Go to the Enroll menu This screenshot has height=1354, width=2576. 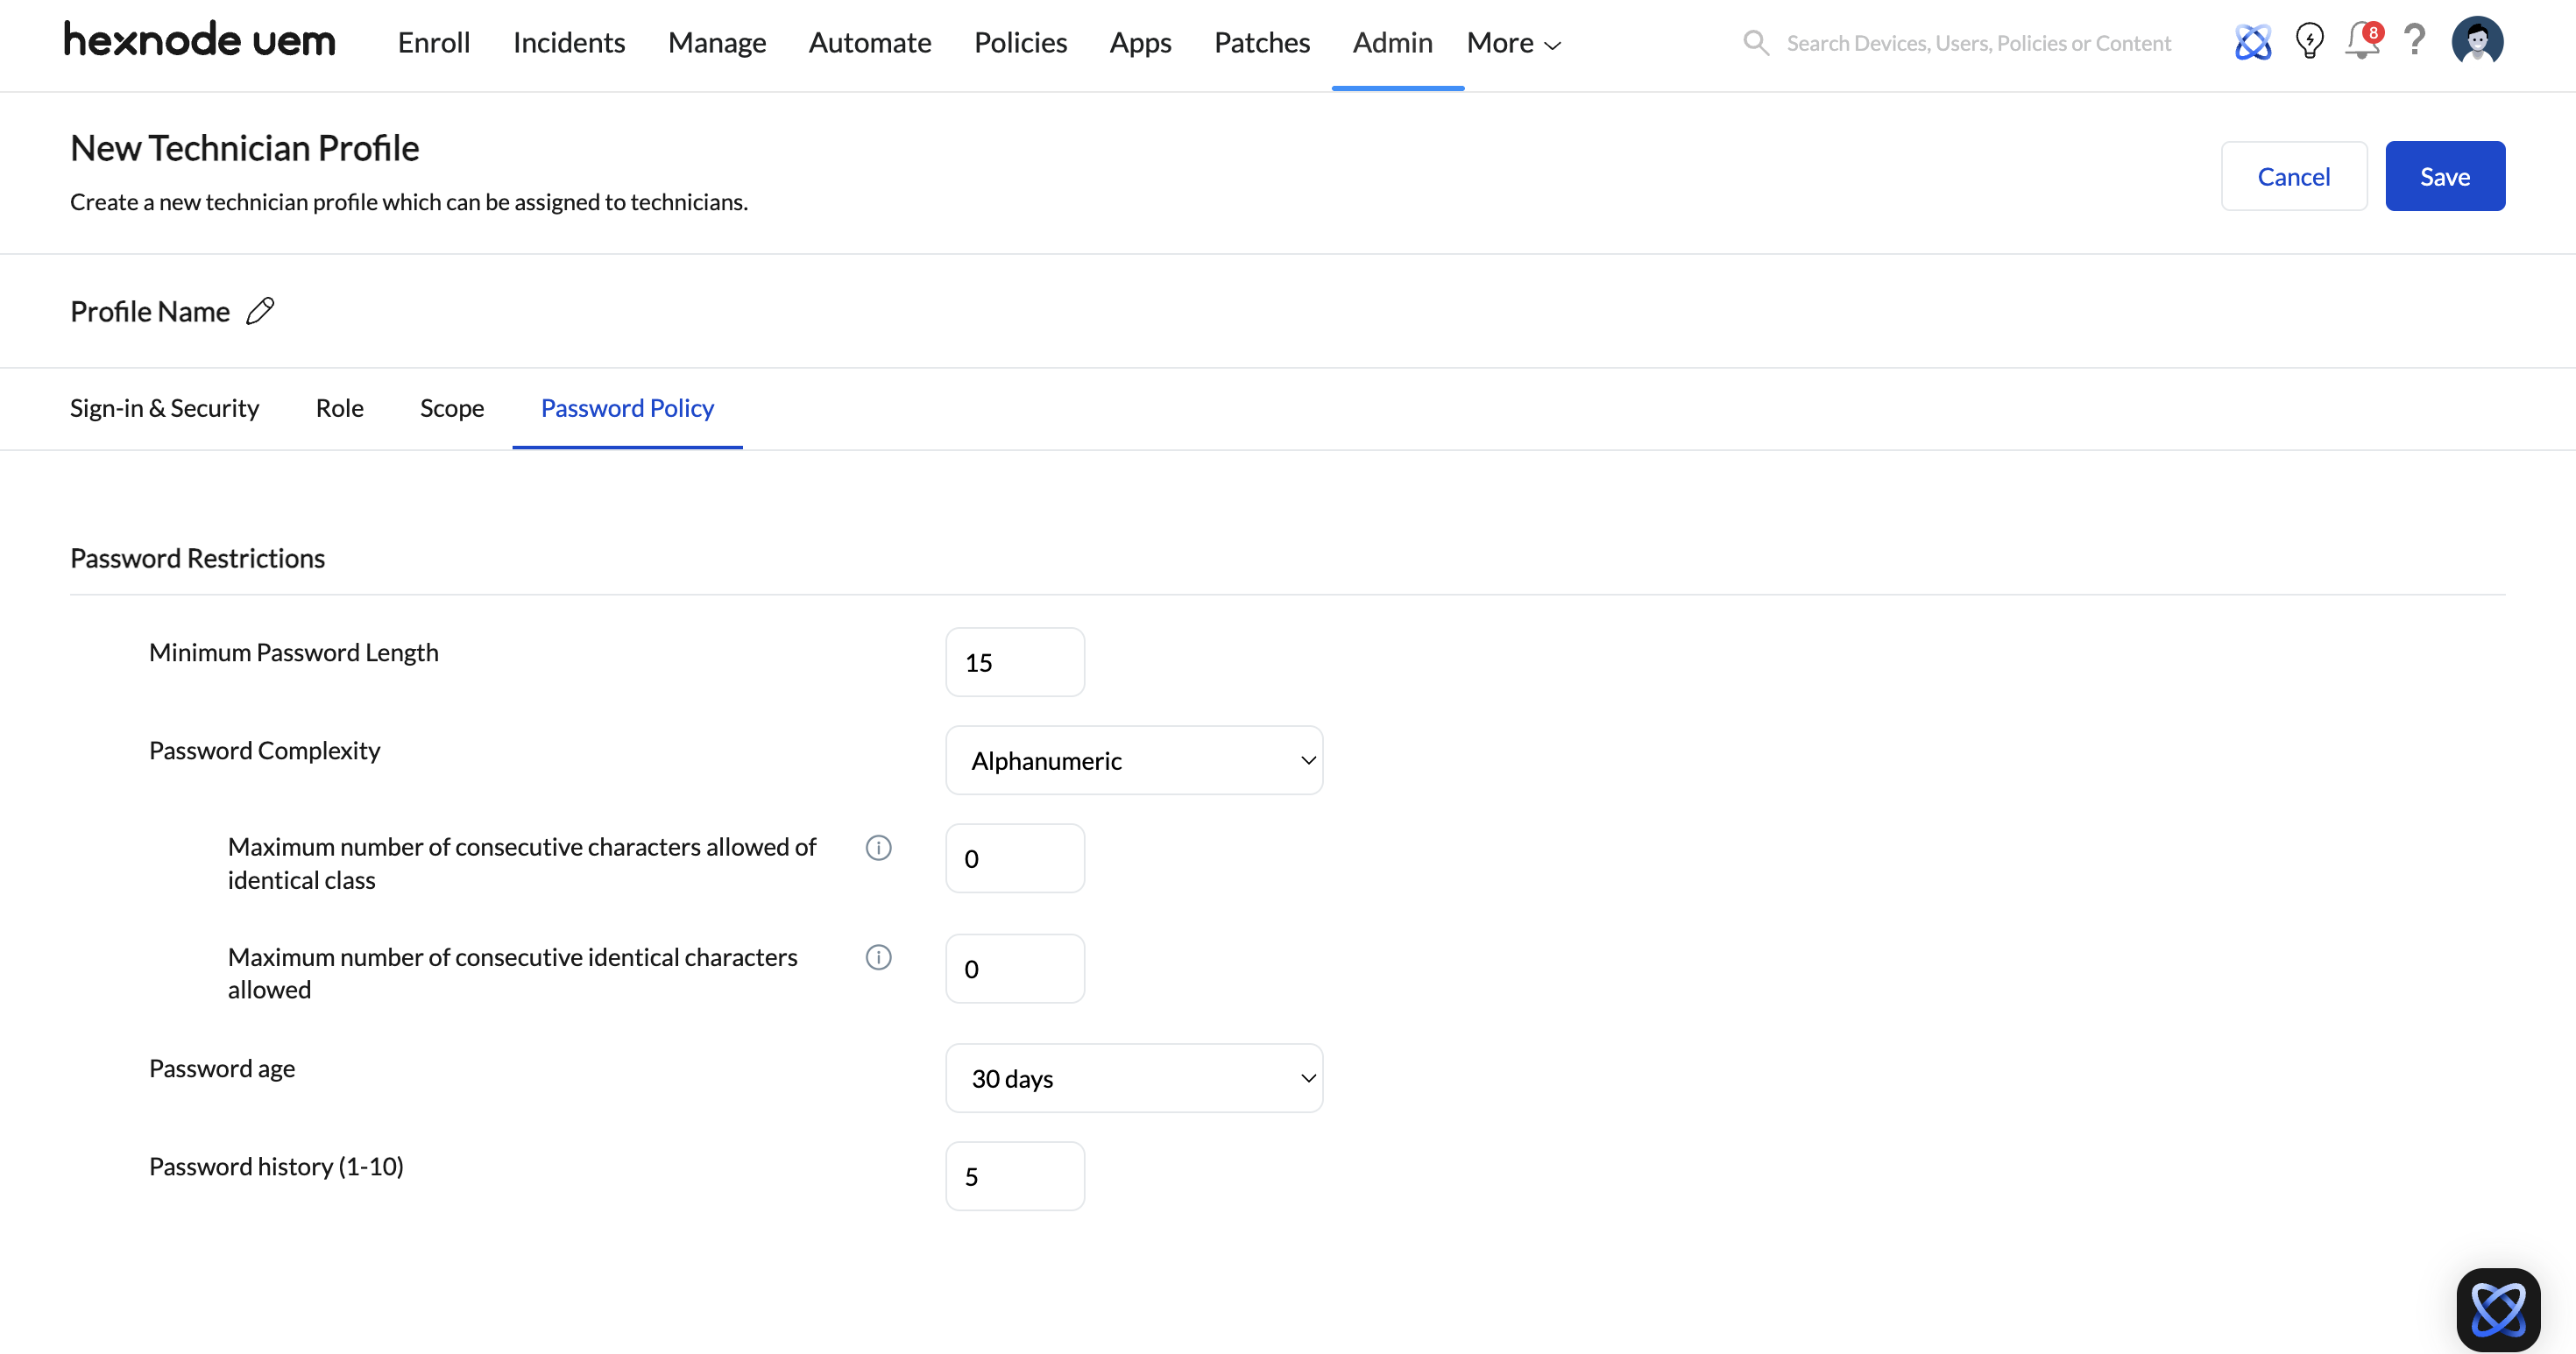[434, 43]
